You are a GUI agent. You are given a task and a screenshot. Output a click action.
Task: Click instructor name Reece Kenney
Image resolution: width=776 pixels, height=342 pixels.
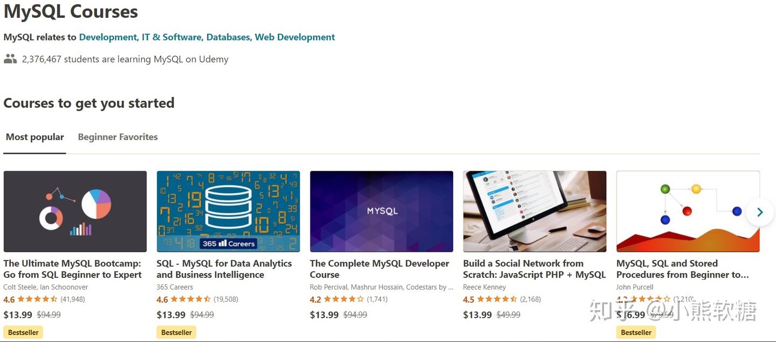484,287
